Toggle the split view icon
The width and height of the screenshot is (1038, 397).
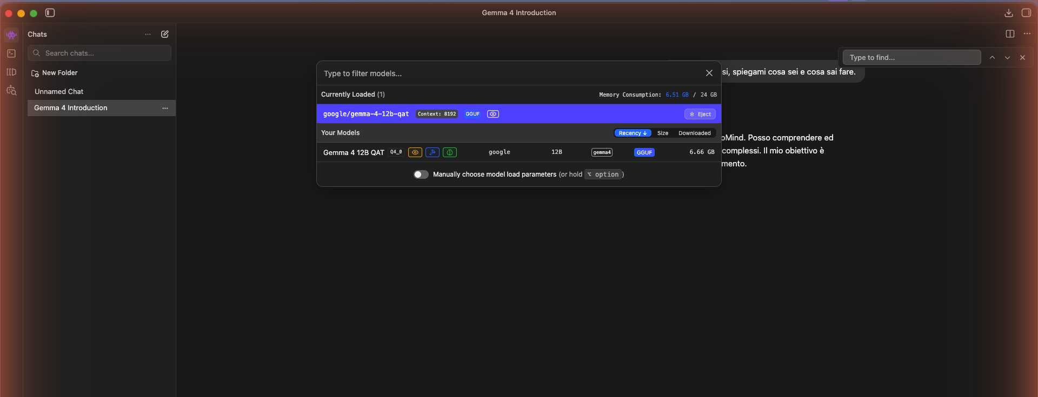coord(1010,33)
